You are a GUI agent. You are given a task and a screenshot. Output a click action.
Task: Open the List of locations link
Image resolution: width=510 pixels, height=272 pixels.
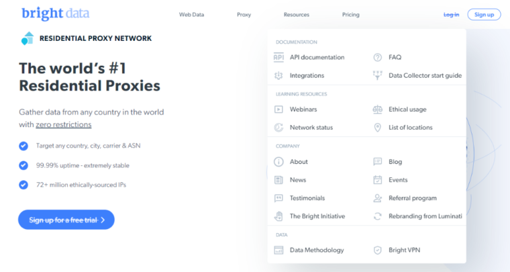pos(411,128)
